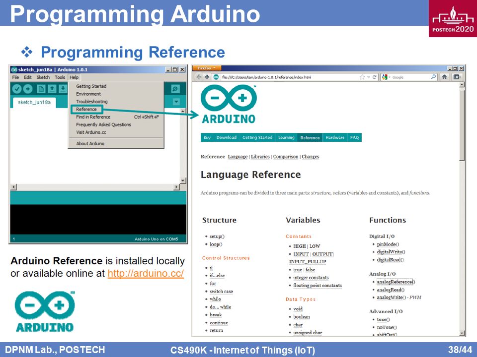Click the floating point constants link

pyautogui.click(x=318, y=286)
